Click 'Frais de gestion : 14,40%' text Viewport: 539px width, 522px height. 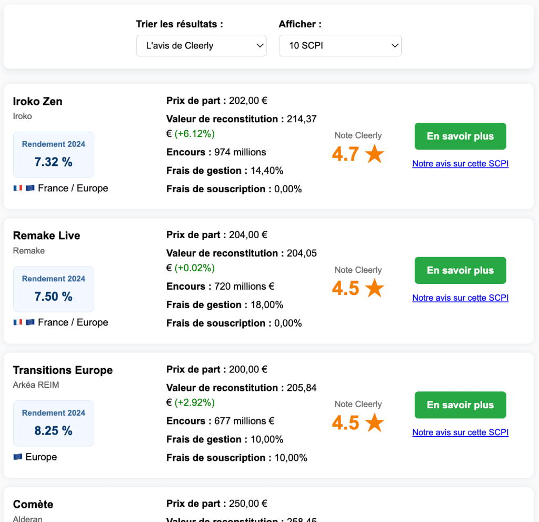click(x=225, y=171)
